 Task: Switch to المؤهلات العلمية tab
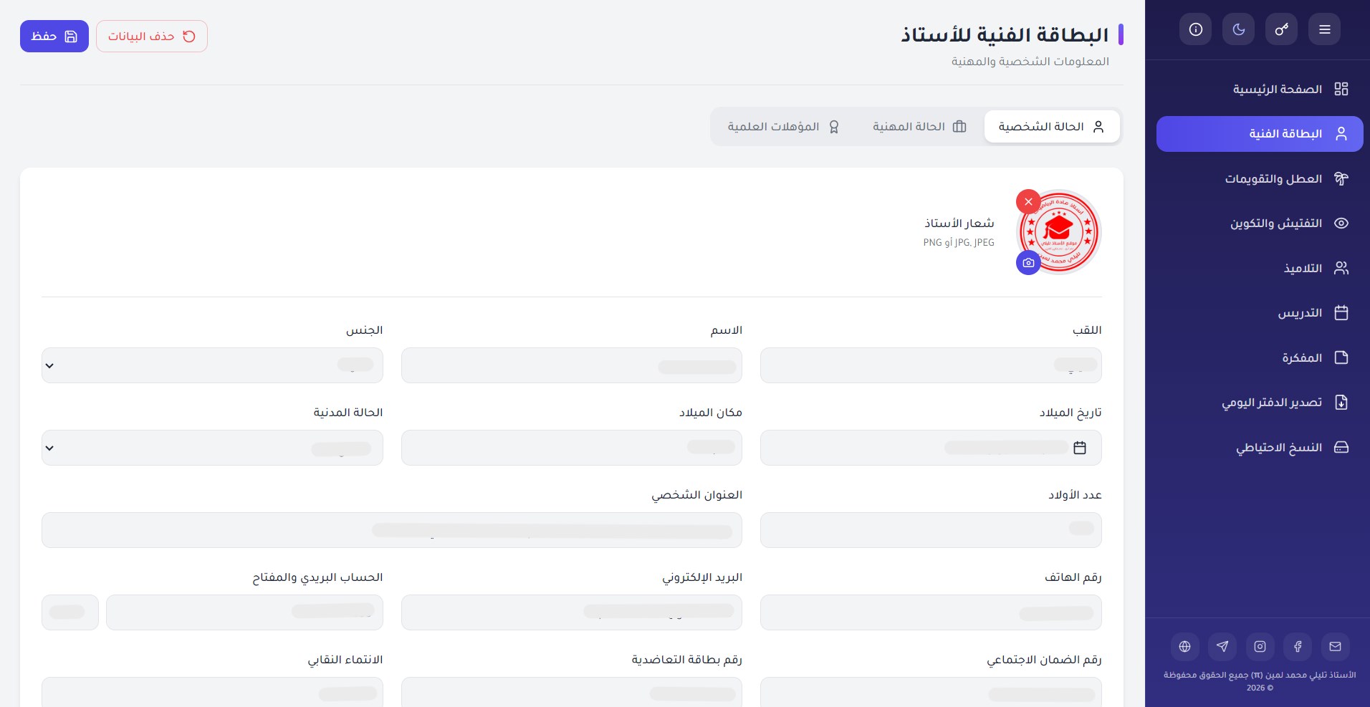tap(784, 127)
